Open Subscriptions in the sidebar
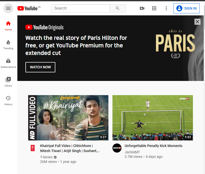The width and height of the screenshot is (205, 174). pos(8,63)
